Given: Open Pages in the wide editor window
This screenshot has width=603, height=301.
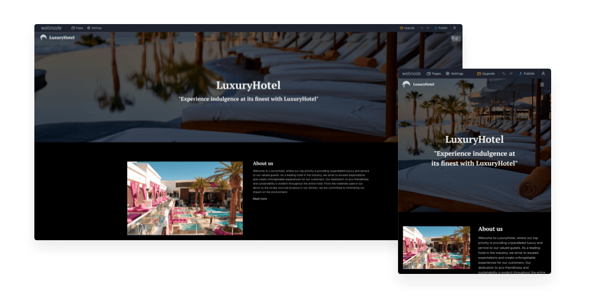Looking at the screenshot, I should pyautogui.click(x=77, y=28).
